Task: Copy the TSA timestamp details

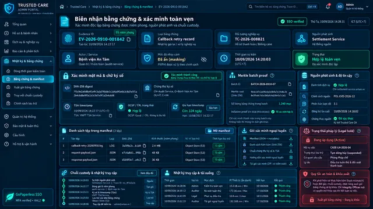Action: (x=110, y=116)
